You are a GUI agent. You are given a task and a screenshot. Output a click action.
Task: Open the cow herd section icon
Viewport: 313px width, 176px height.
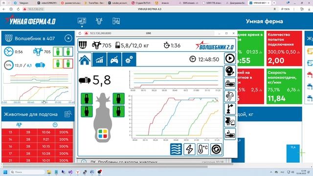pyautogui.click(x=99, y=21)
